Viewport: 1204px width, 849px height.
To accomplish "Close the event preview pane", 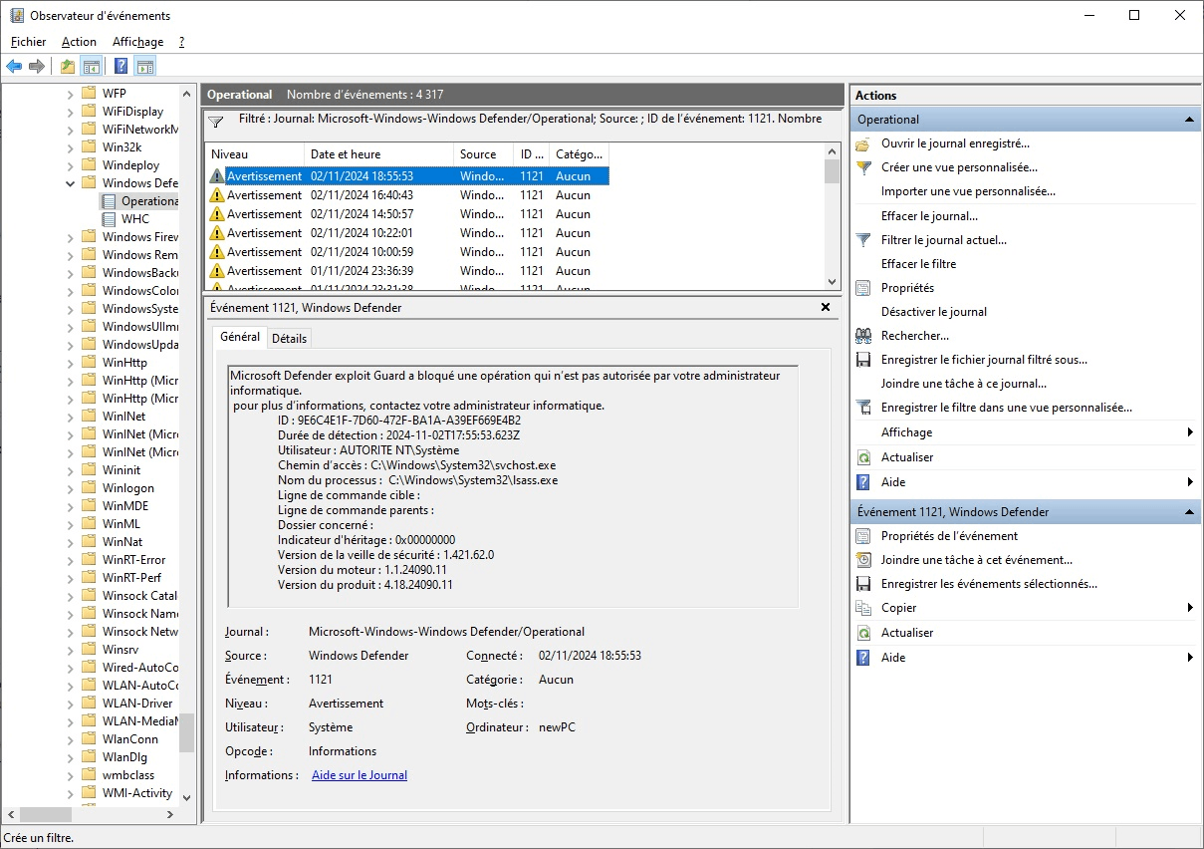I will [825, 307].
